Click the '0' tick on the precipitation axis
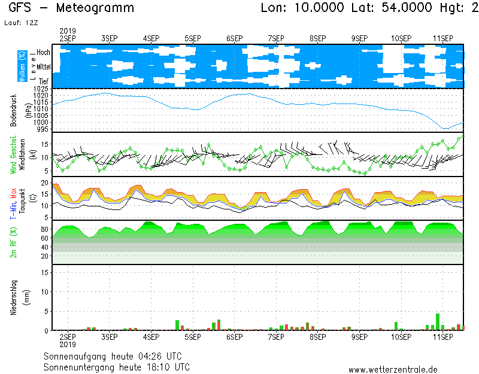This screenshot has height=374, width=479. 47,331
